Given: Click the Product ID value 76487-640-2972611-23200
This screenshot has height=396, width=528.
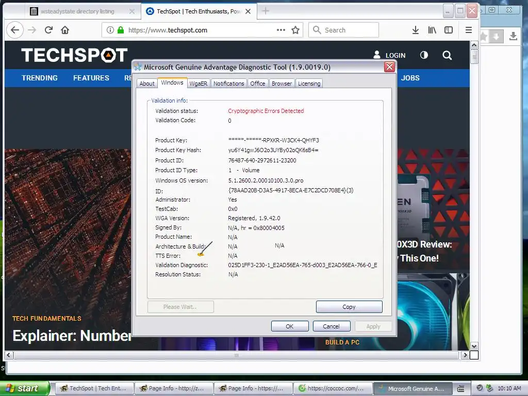Looking at the screenshot, I should coord(262,160).
